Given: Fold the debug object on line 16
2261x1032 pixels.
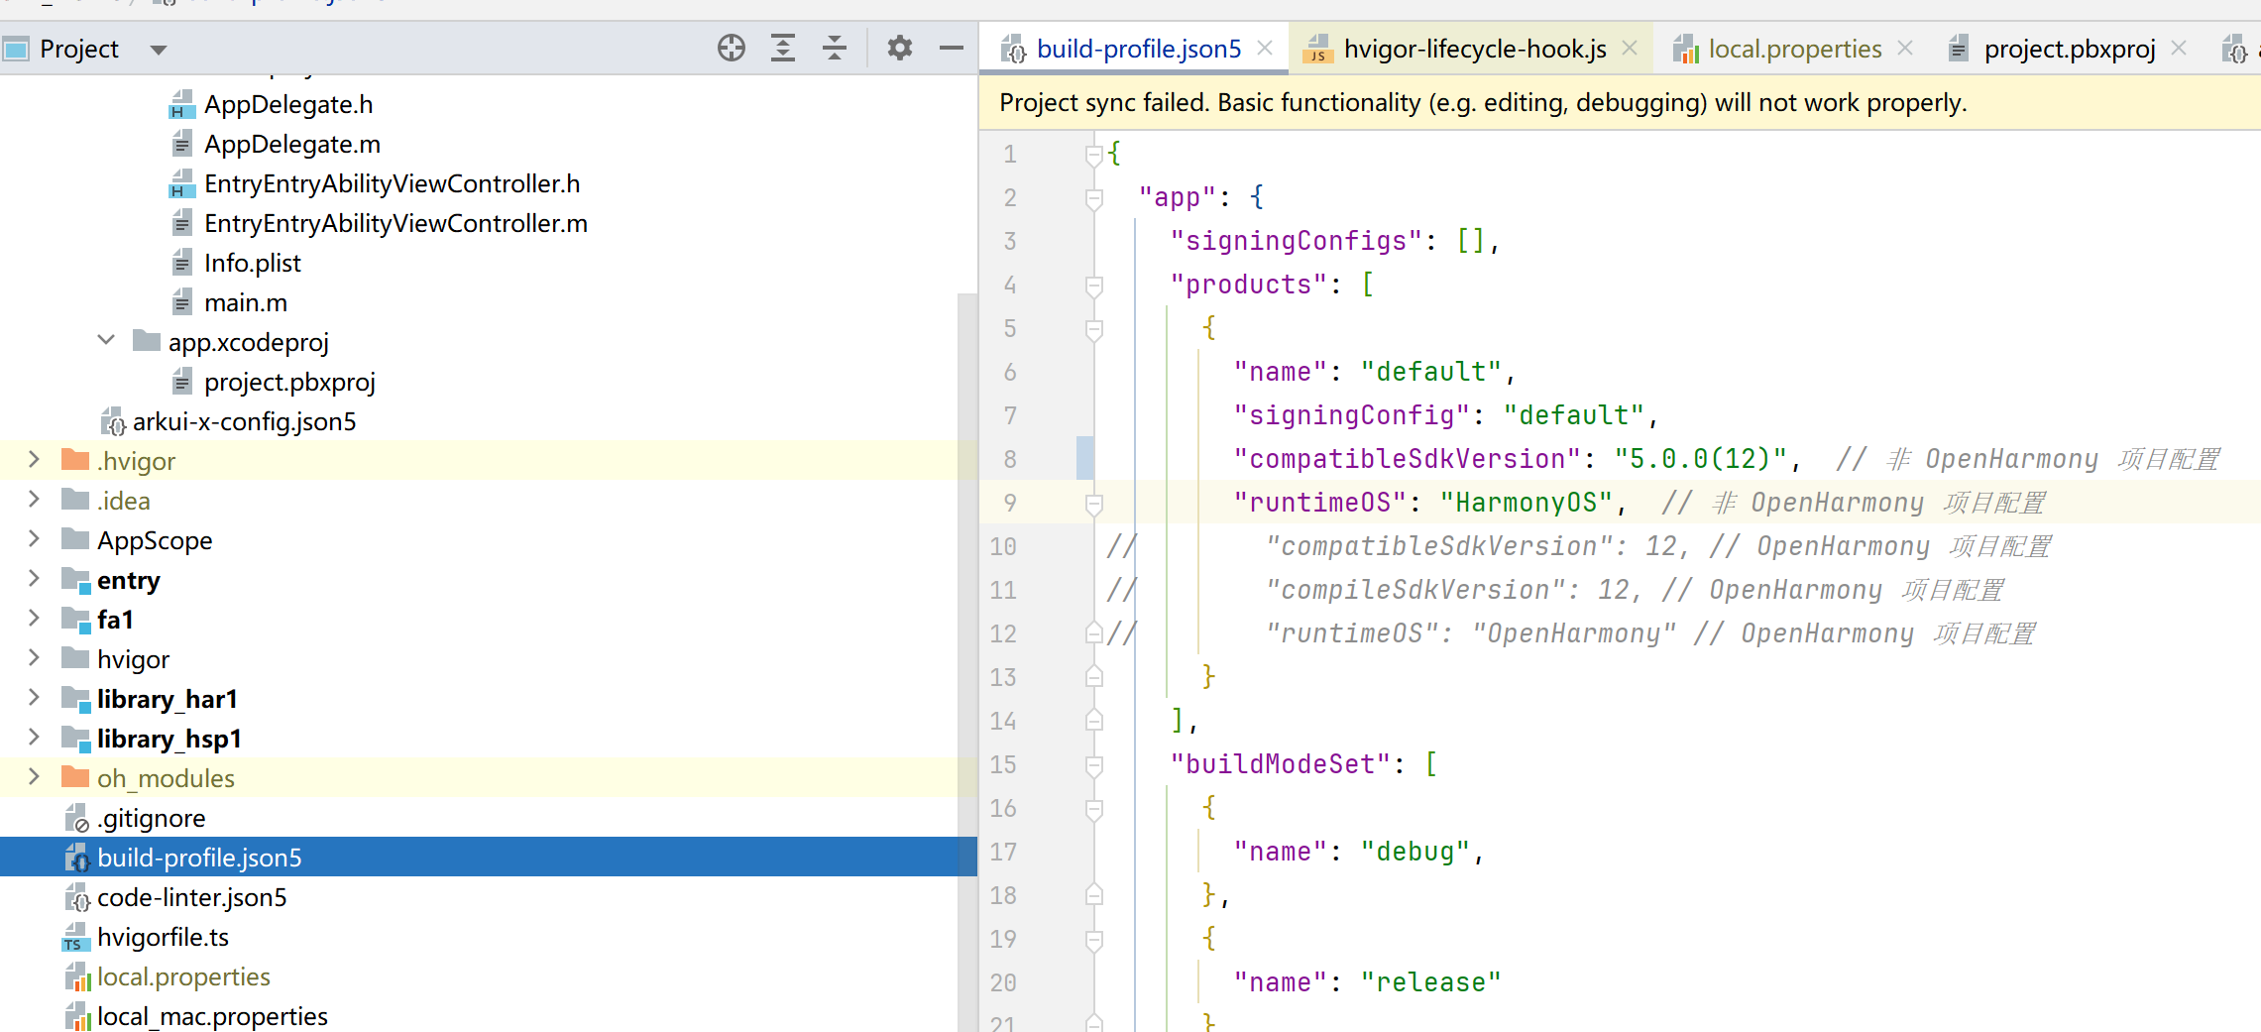Looking at the screenshot, I should click(1093, 809).
